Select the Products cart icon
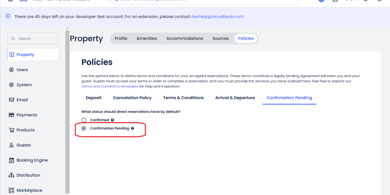 tap(12, 130)
